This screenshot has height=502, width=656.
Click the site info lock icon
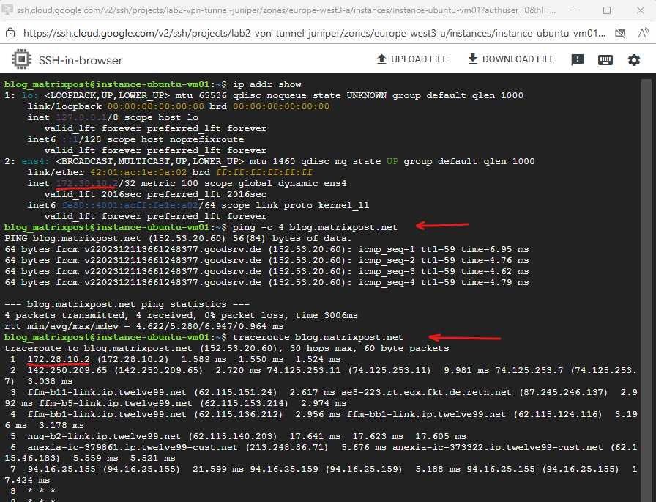click(x=10, y=34)
